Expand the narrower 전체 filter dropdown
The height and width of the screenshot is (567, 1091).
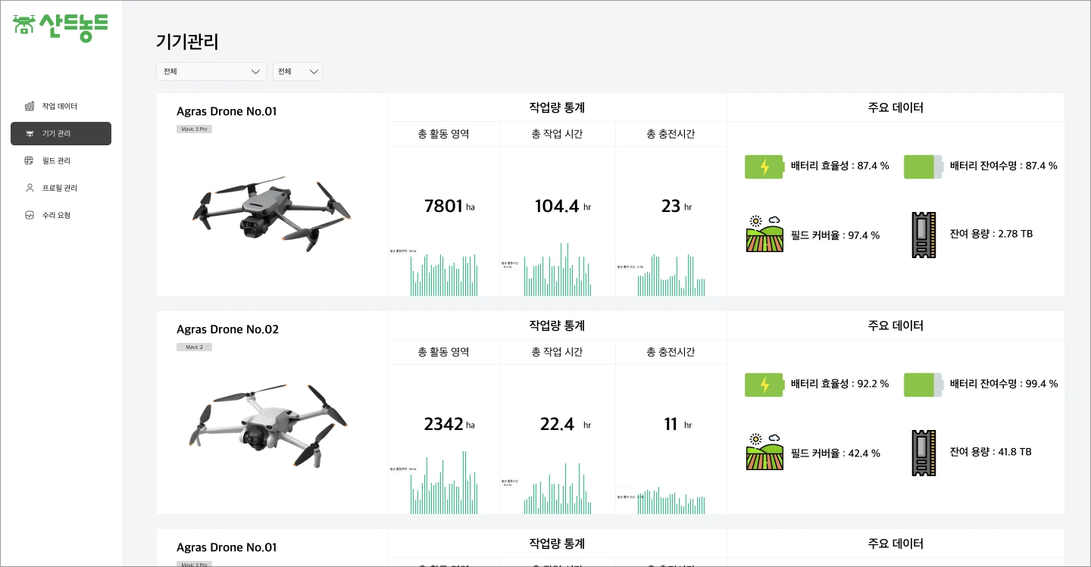[298, 71]
